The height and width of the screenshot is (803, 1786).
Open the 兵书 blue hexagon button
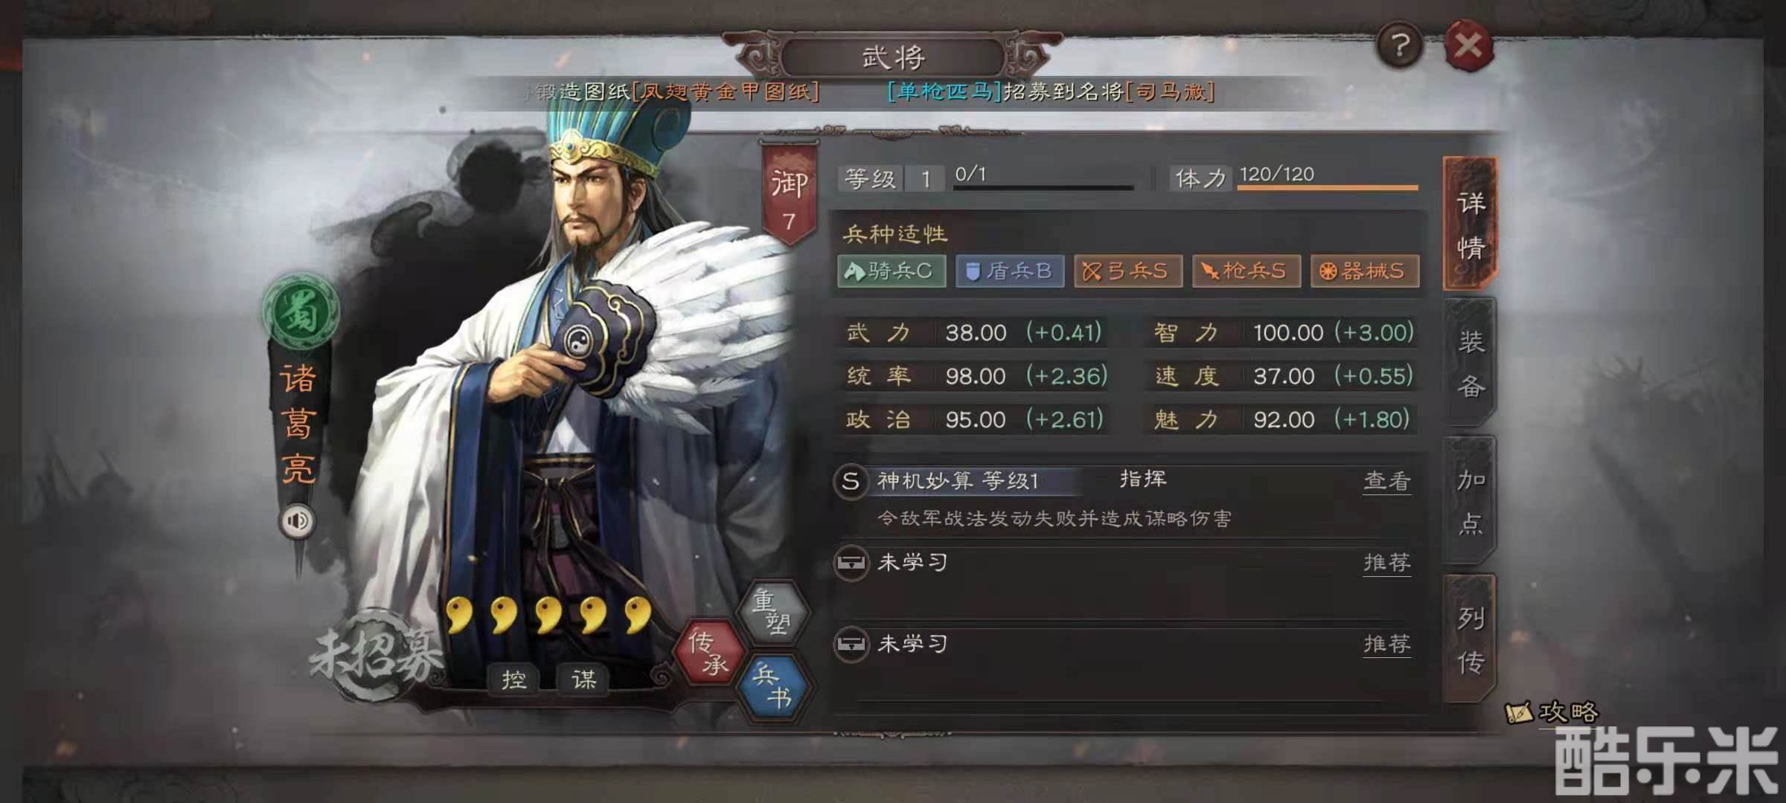(772, 686)
